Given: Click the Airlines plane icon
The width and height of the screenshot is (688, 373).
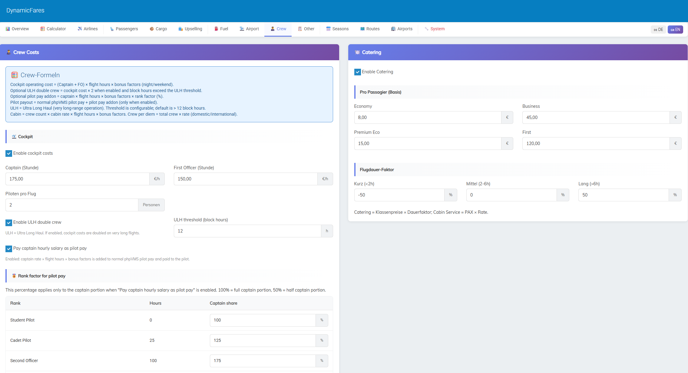Looking at the screenshot, I should tap(80, 29).
